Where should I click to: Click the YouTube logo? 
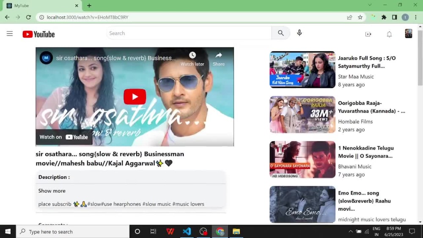click(x=38, y=34)
